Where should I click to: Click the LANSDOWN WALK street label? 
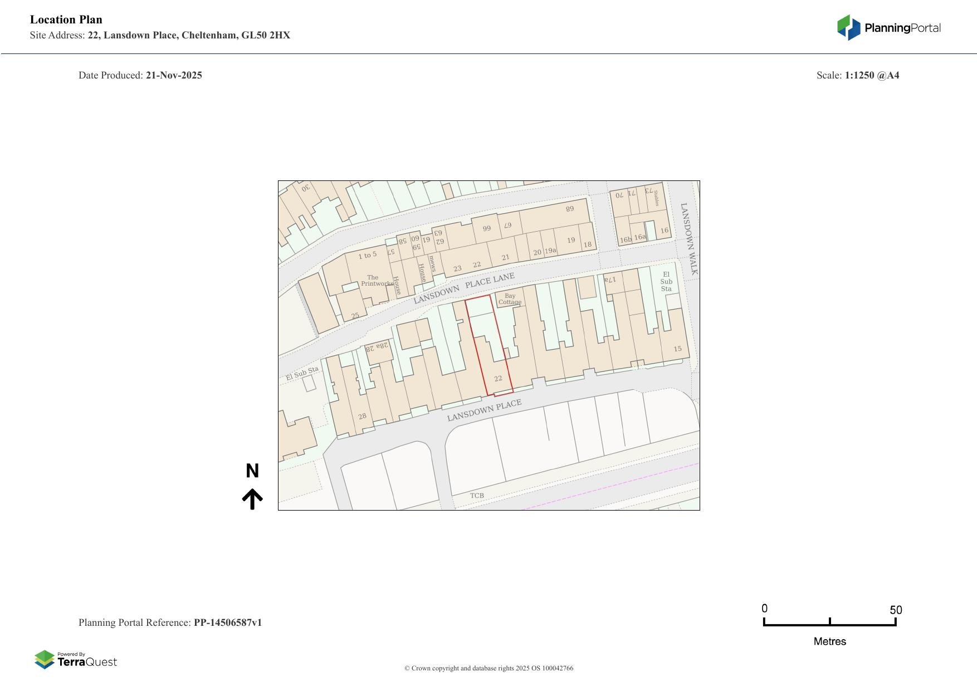tap(688, 239)
